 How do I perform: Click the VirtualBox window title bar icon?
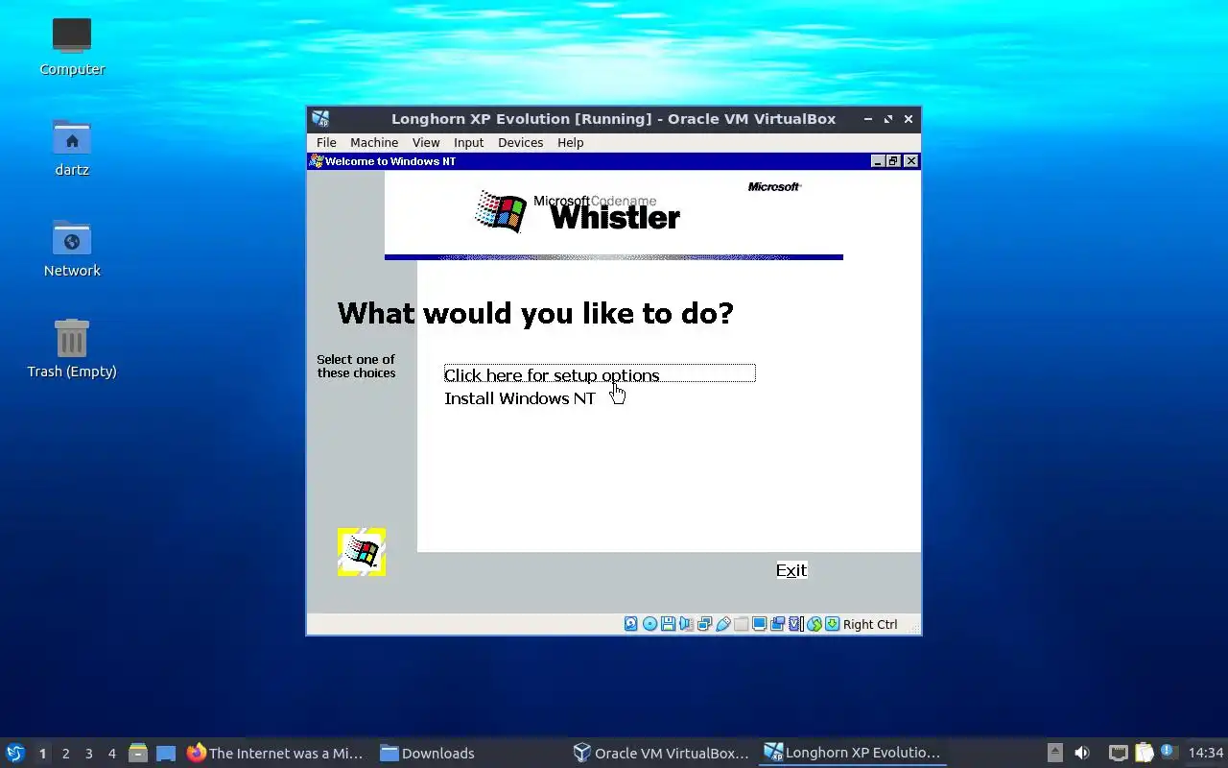coord(320,119)
